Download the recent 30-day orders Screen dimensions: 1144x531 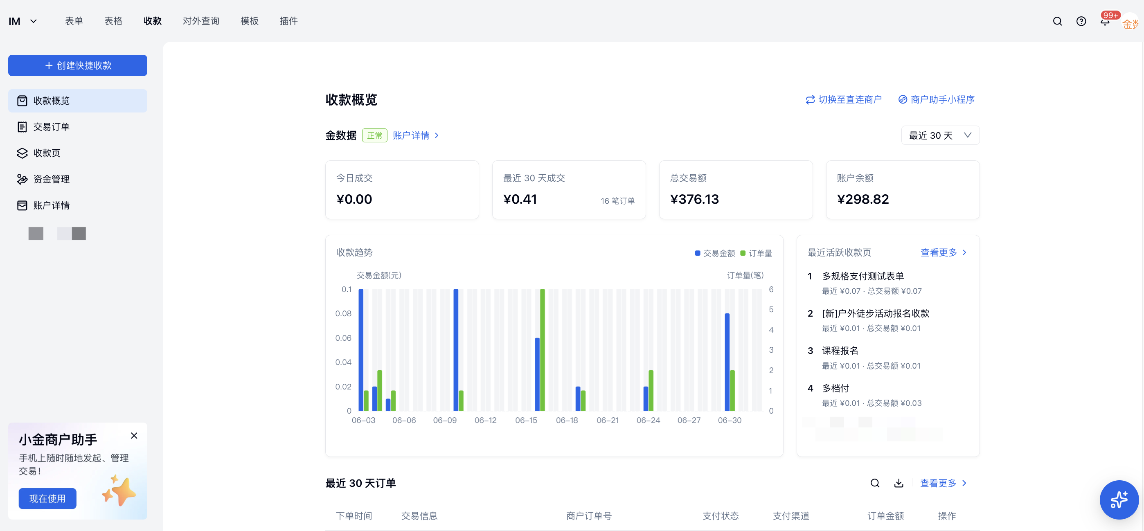pyautogui.click(x=899, y=483)
